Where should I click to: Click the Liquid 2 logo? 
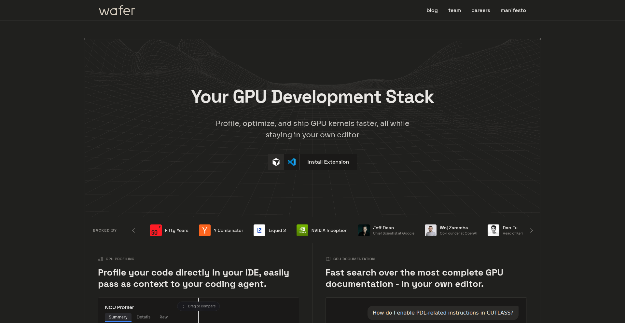(x=259, y=230)
